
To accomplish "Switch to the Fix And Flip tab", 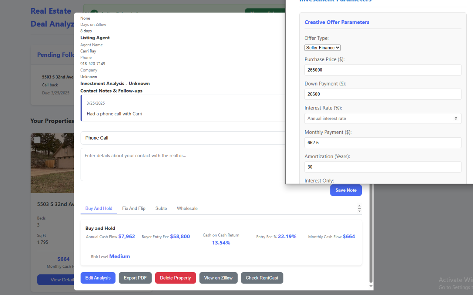I will (134, 208).
